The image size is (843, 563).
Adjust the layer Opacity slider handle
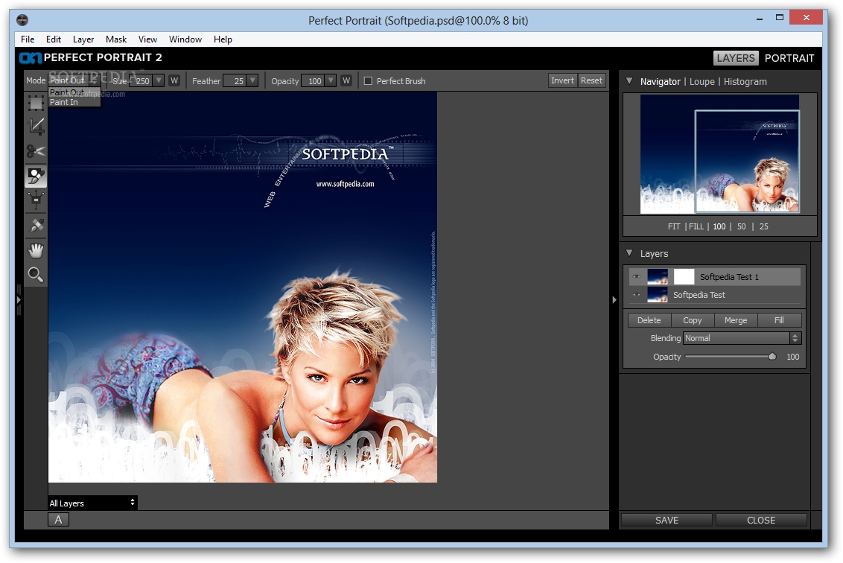point(772,357)
